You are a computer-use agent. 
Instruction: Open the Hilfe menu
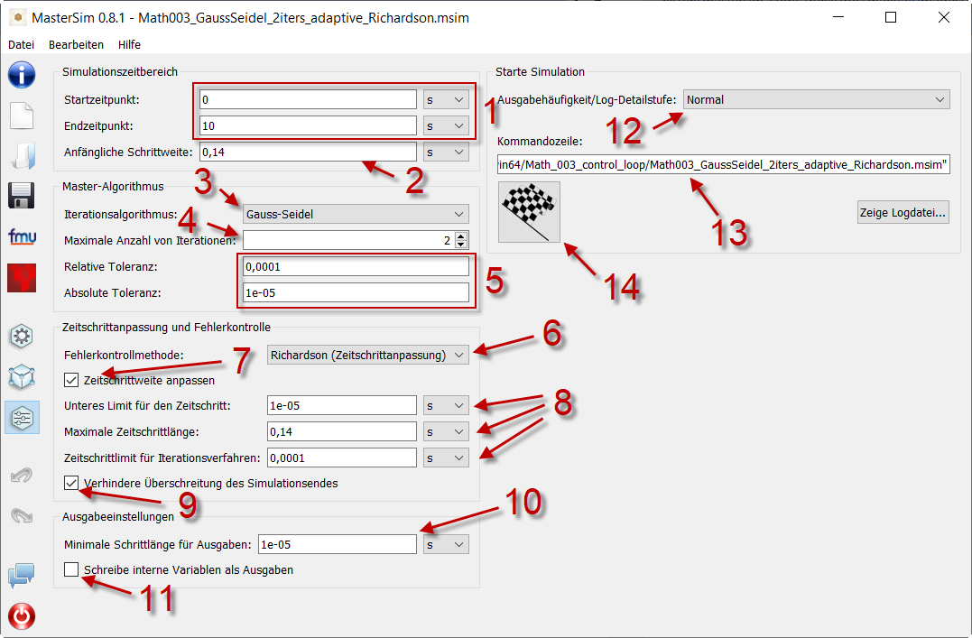point(130,44)
